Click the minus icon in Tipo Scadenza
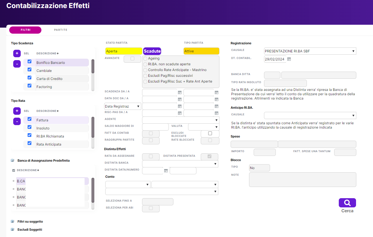 tap(17, 64)
